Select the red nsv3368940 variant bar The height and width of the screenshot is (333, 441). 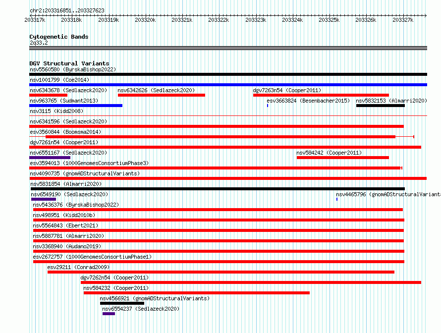tap(219, 251)
